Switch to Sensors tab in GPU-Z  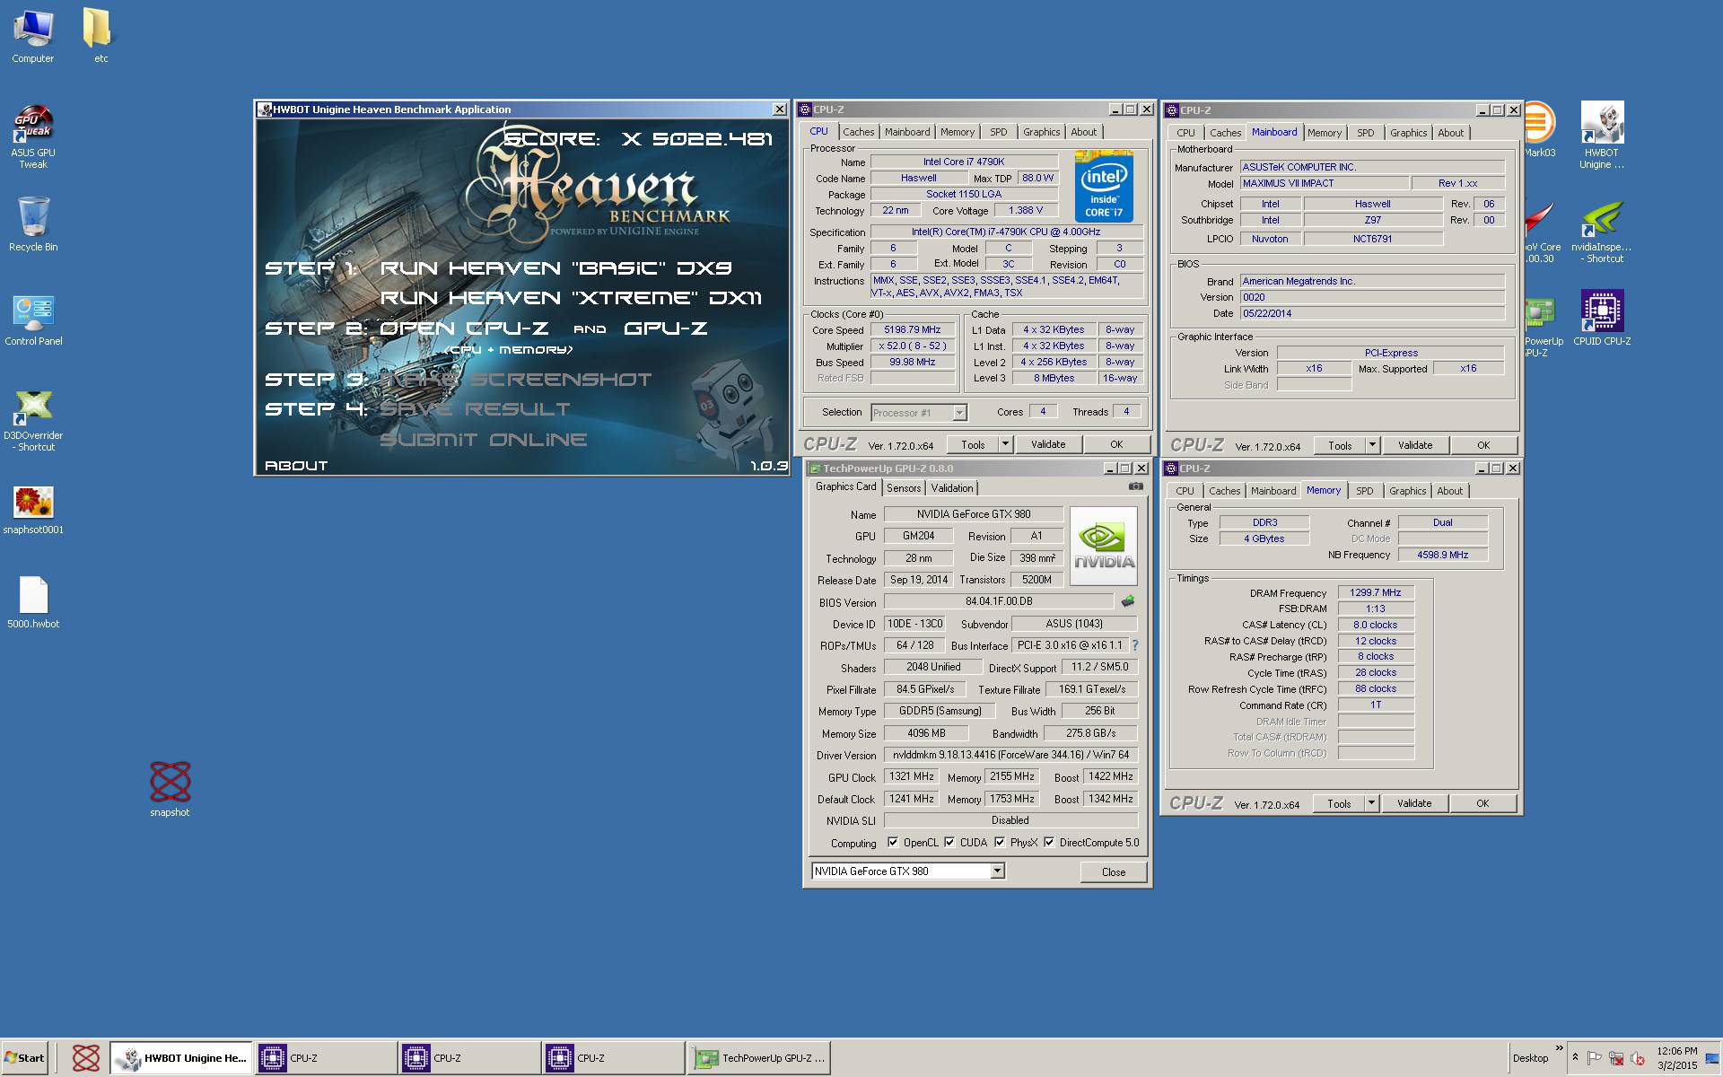coord(904,488)
